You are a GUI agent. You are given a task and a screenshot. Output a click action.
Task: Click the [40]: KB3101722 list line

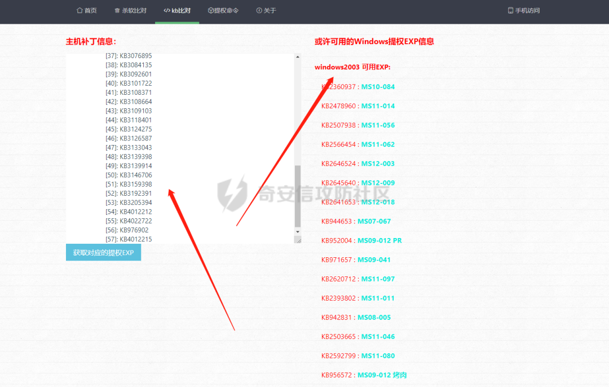(x=129, y=83)
